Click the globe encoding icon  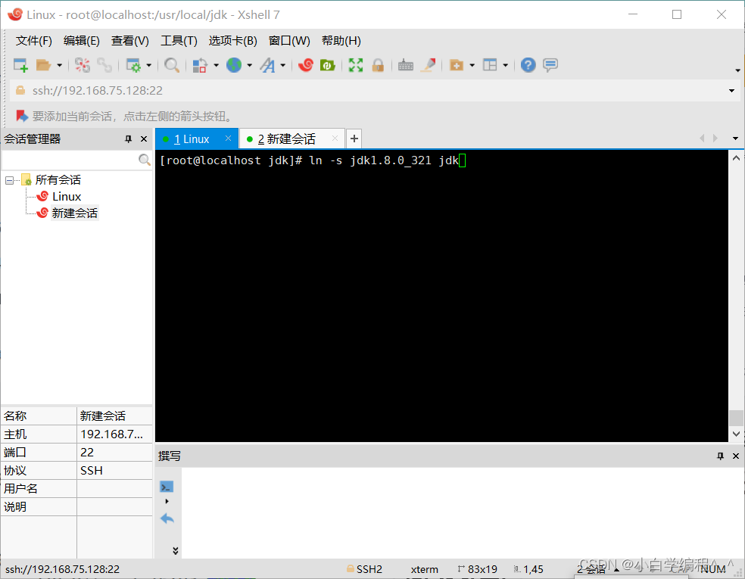click(x=234, y=65)
